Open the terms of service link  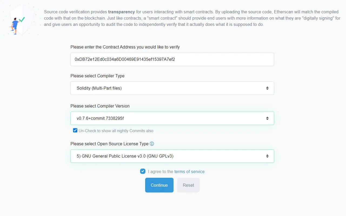pyautogui.click(x=189, y=172)
